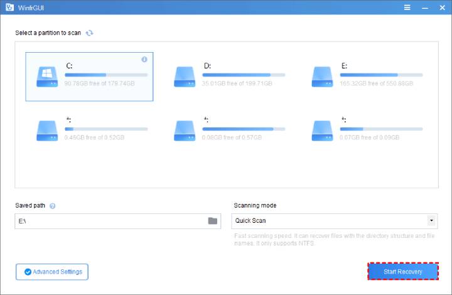Start the recovery process
The width and height of the screenshot is (452, 295).
[403, 271]
